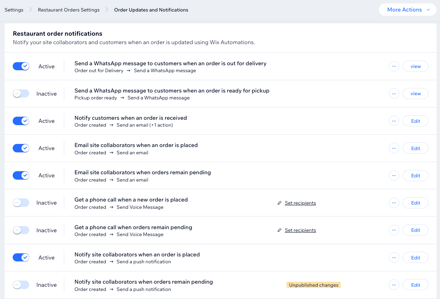Open more options for the WhatsApp delivery automation

tap(394, 66)
